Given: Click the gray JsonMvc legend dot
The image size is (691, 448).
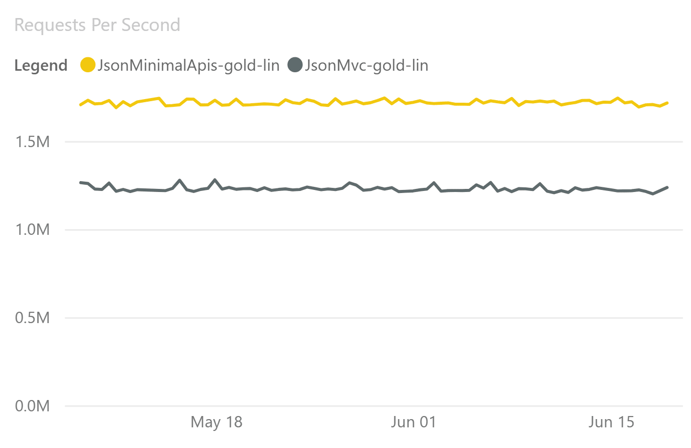Looking at the screenshot, I should coord(295,66).
